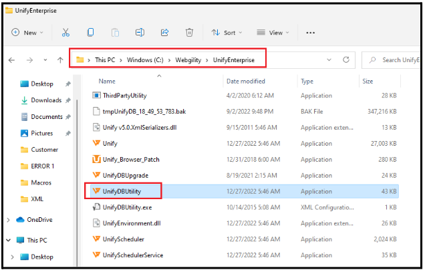Click the back navigation arrow
Screen dimensions: 423x270
tap(11, 59)
